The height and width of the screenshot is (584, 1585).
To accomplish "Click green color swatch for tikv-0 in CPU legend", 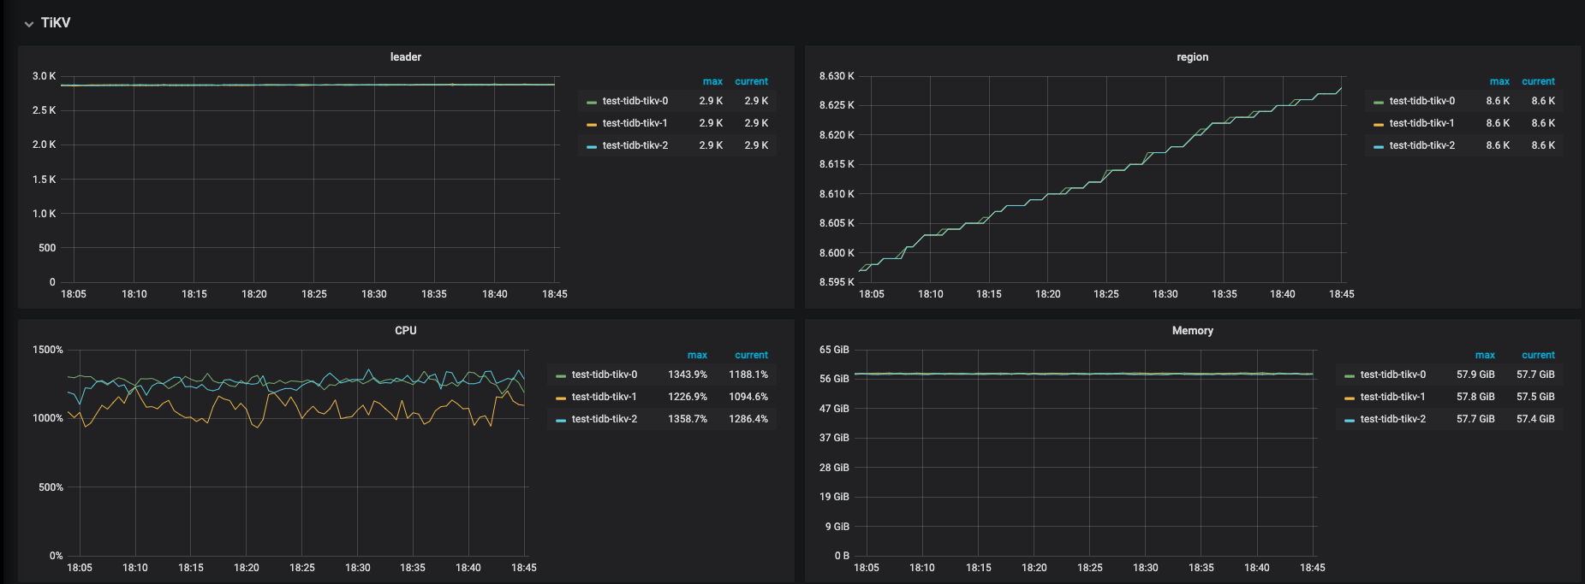I will coord(561,375).
